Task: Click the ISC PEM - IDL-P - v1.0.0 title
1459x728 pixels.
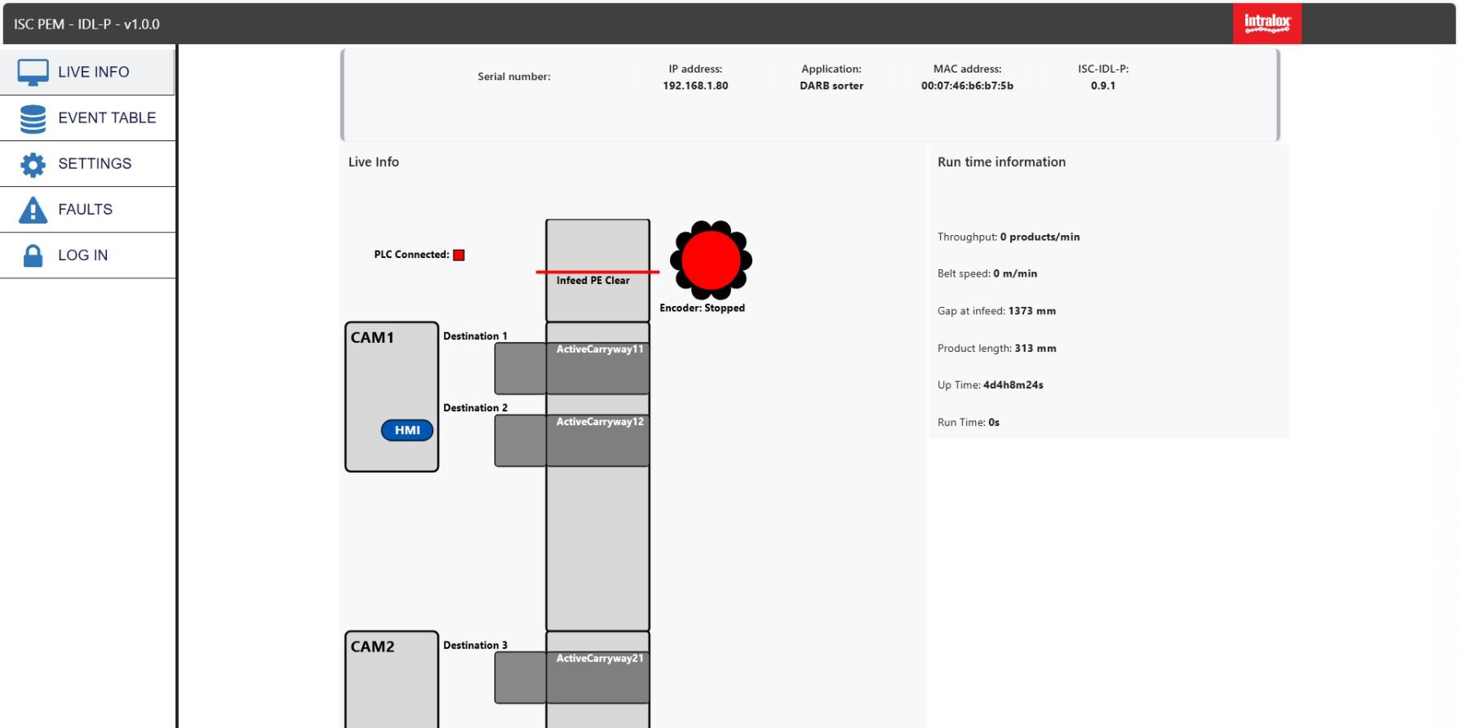Action: [x=86, y=24]
